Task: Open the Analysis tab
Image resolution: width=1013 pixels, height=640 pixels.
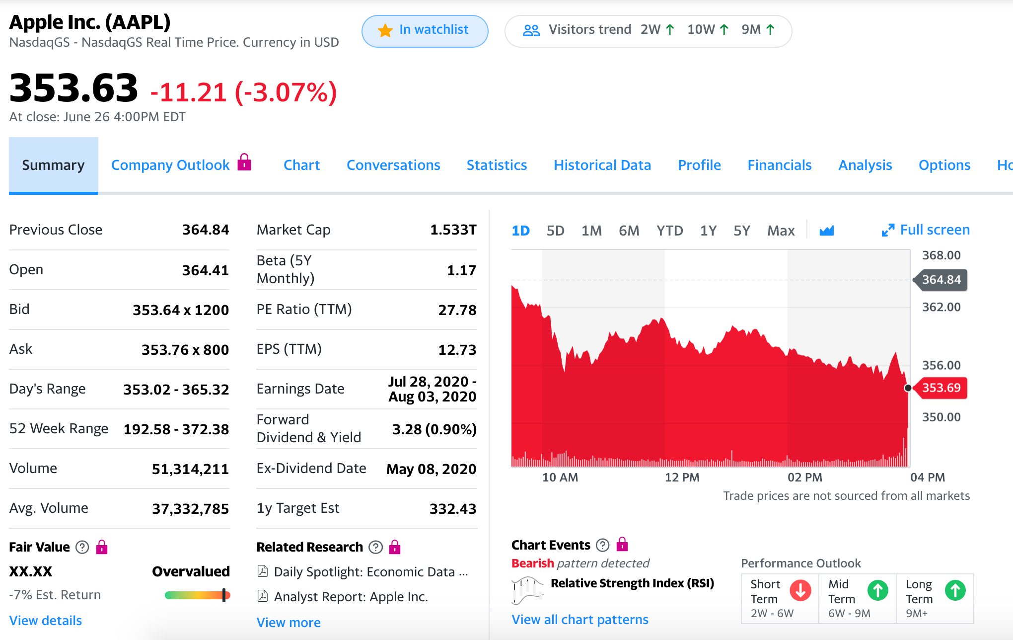Action: 865,165
